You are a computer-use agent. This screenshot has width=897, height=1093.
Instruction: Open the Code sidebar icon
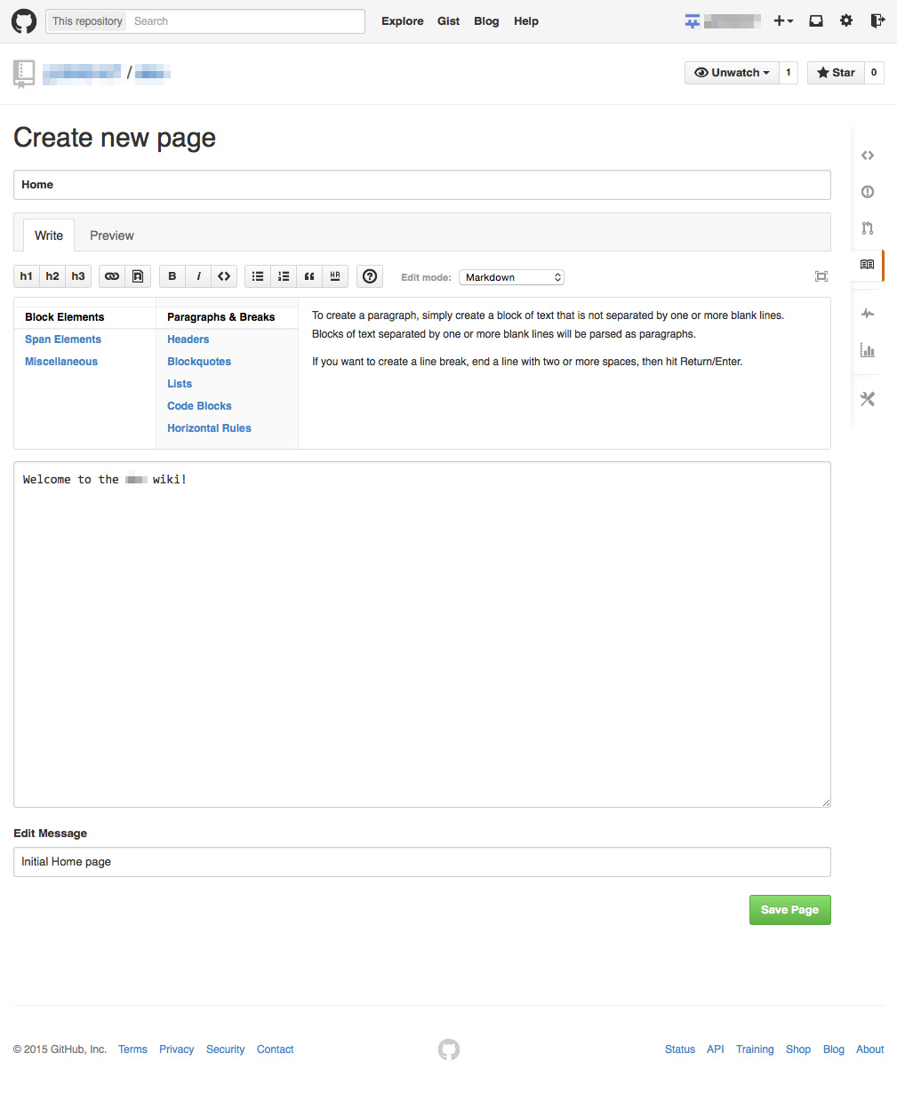point(867,155)
